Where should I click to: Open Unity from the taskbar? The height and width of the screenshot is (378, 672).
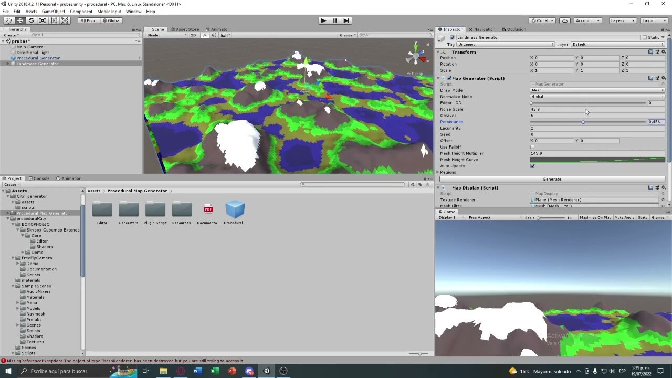click(x=266, y=371)
